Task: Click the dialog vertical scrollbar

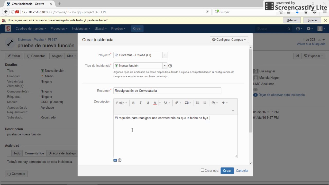Action: 251,91
